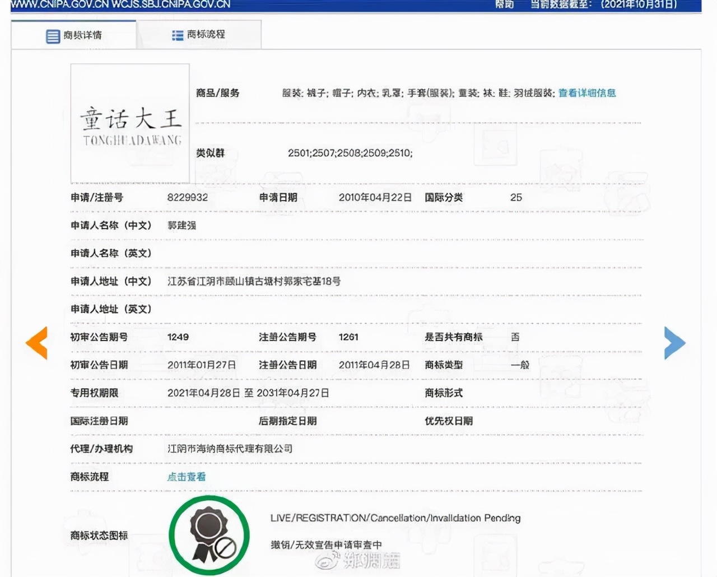
Task: Select preliminary announcement issue 1249
Action: 178,337
